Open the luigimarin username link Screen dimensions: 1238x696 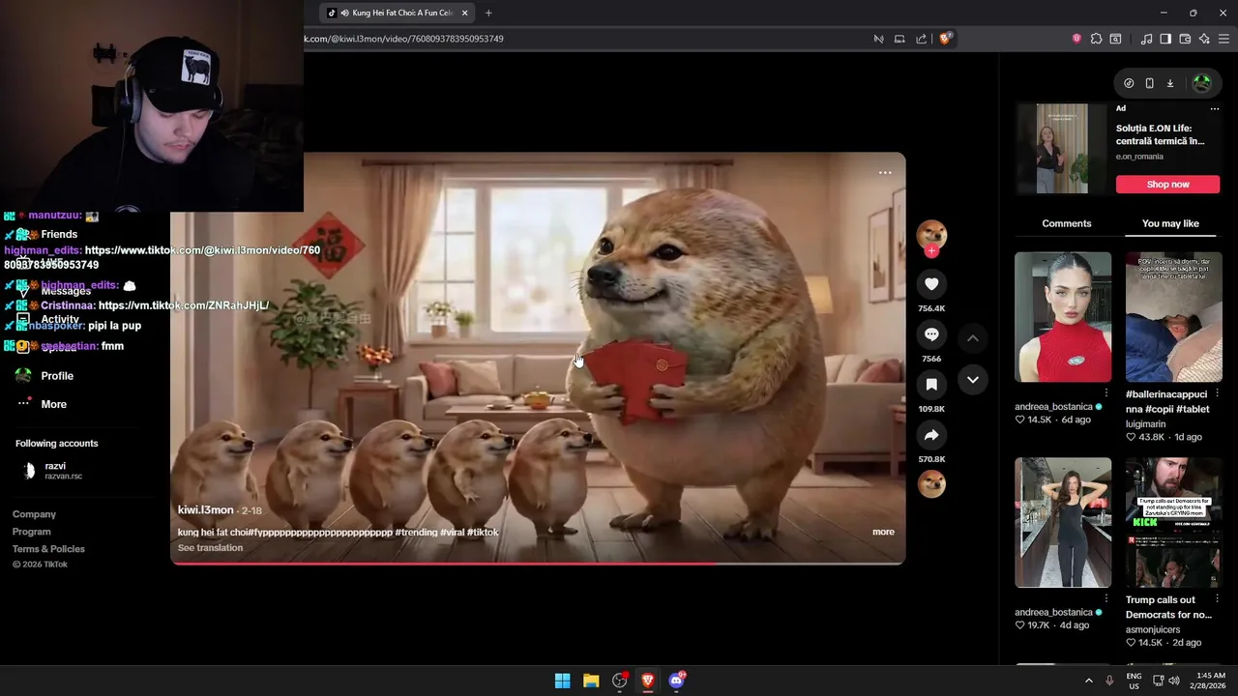1145,423
